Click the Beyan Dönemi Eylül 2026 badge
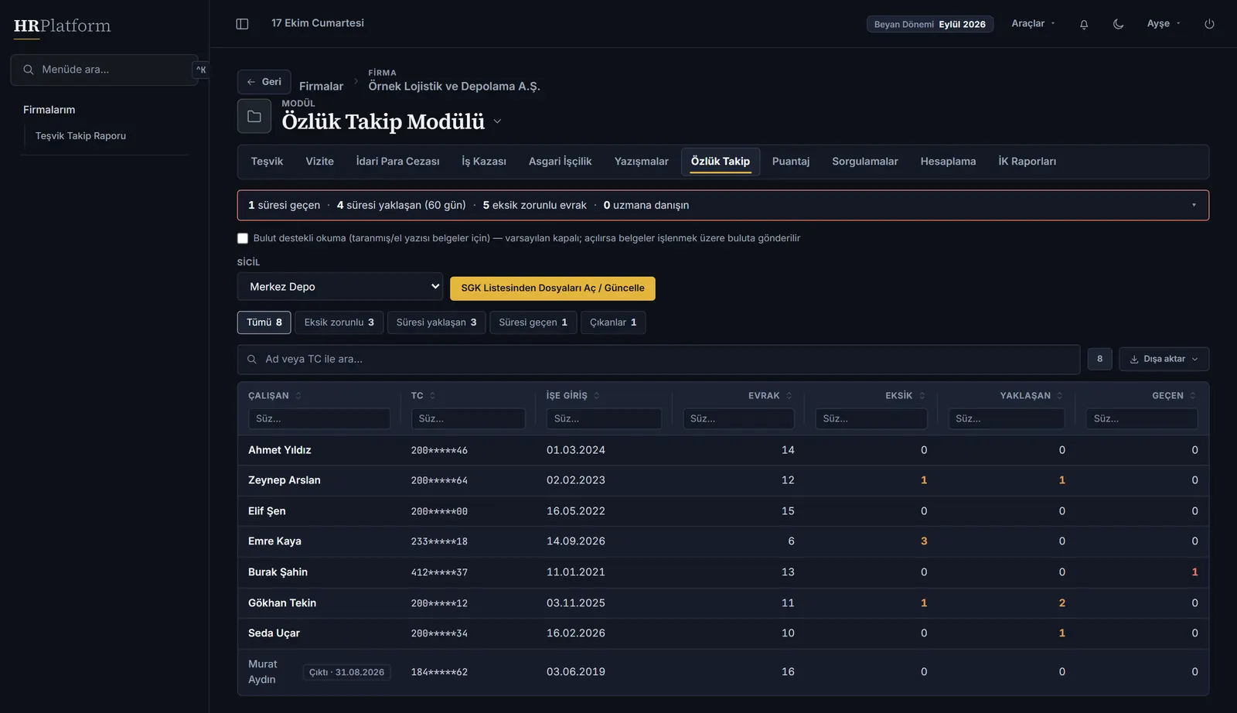1237x713 pixels. tap(929, 25)
